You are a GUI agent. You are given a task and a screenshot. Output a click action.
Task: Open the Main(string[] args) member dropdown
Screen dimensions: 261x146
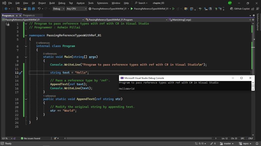[x=210, y=20]
